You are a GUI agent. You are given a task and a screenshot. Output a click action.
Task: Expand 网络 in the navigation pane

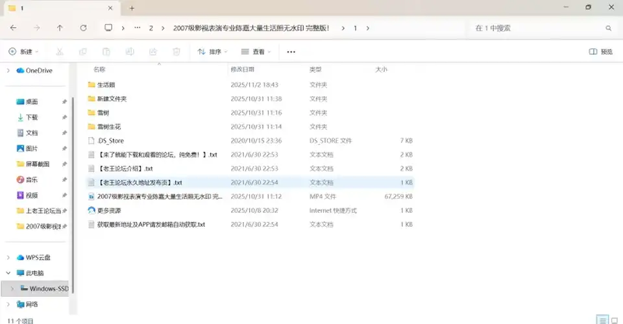coord(8,304)
